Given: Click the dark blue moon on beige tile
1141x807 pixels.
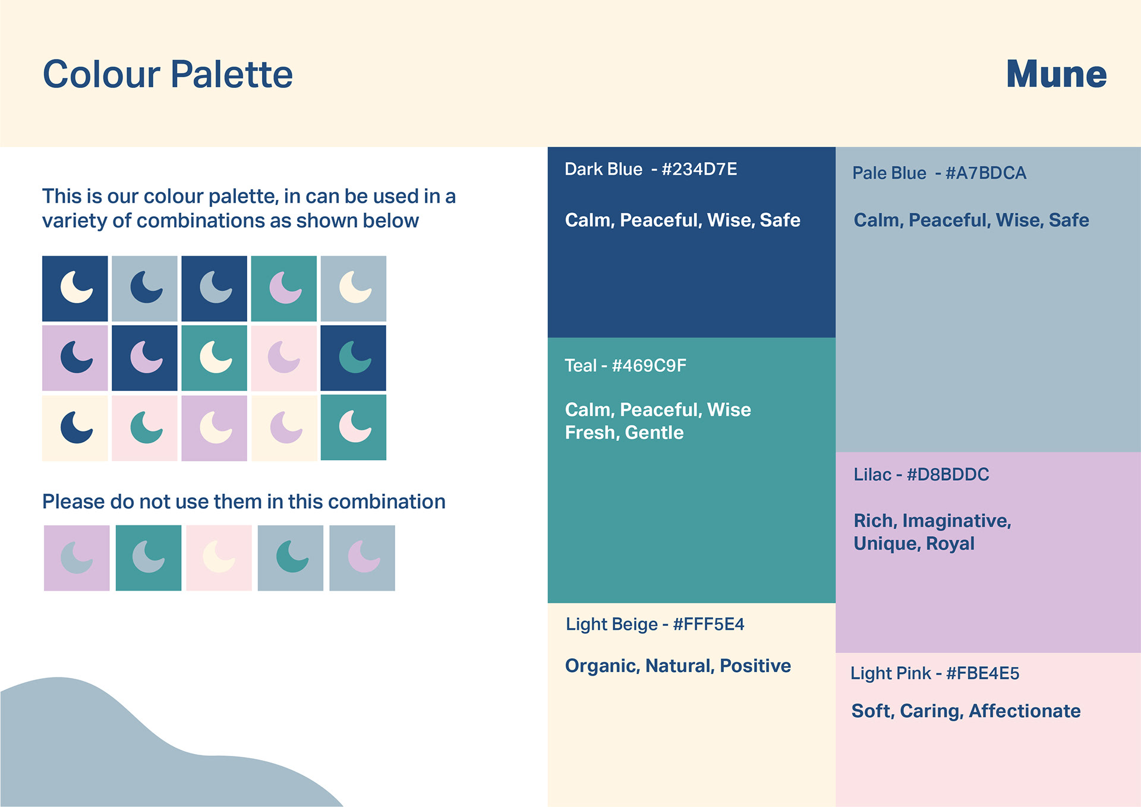Looking at the screenshot, I should (75, 428).
